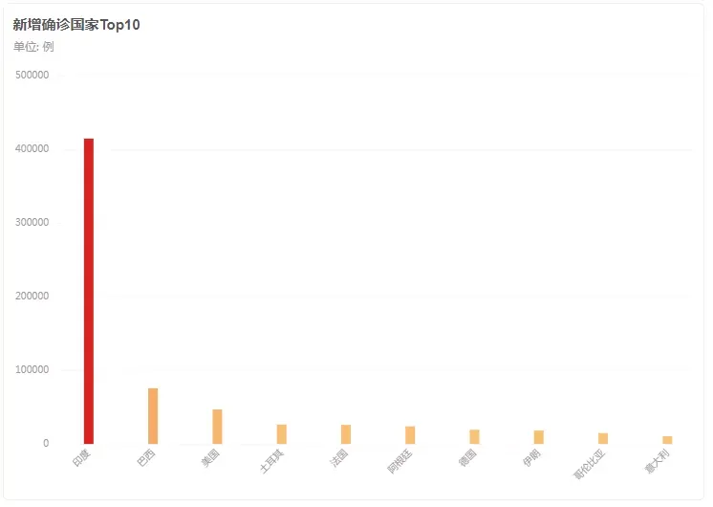This screenshot has height=507, width=713.
Task: Click the chart title 新增确诊国家Top10
Action: tap(76, 25)
